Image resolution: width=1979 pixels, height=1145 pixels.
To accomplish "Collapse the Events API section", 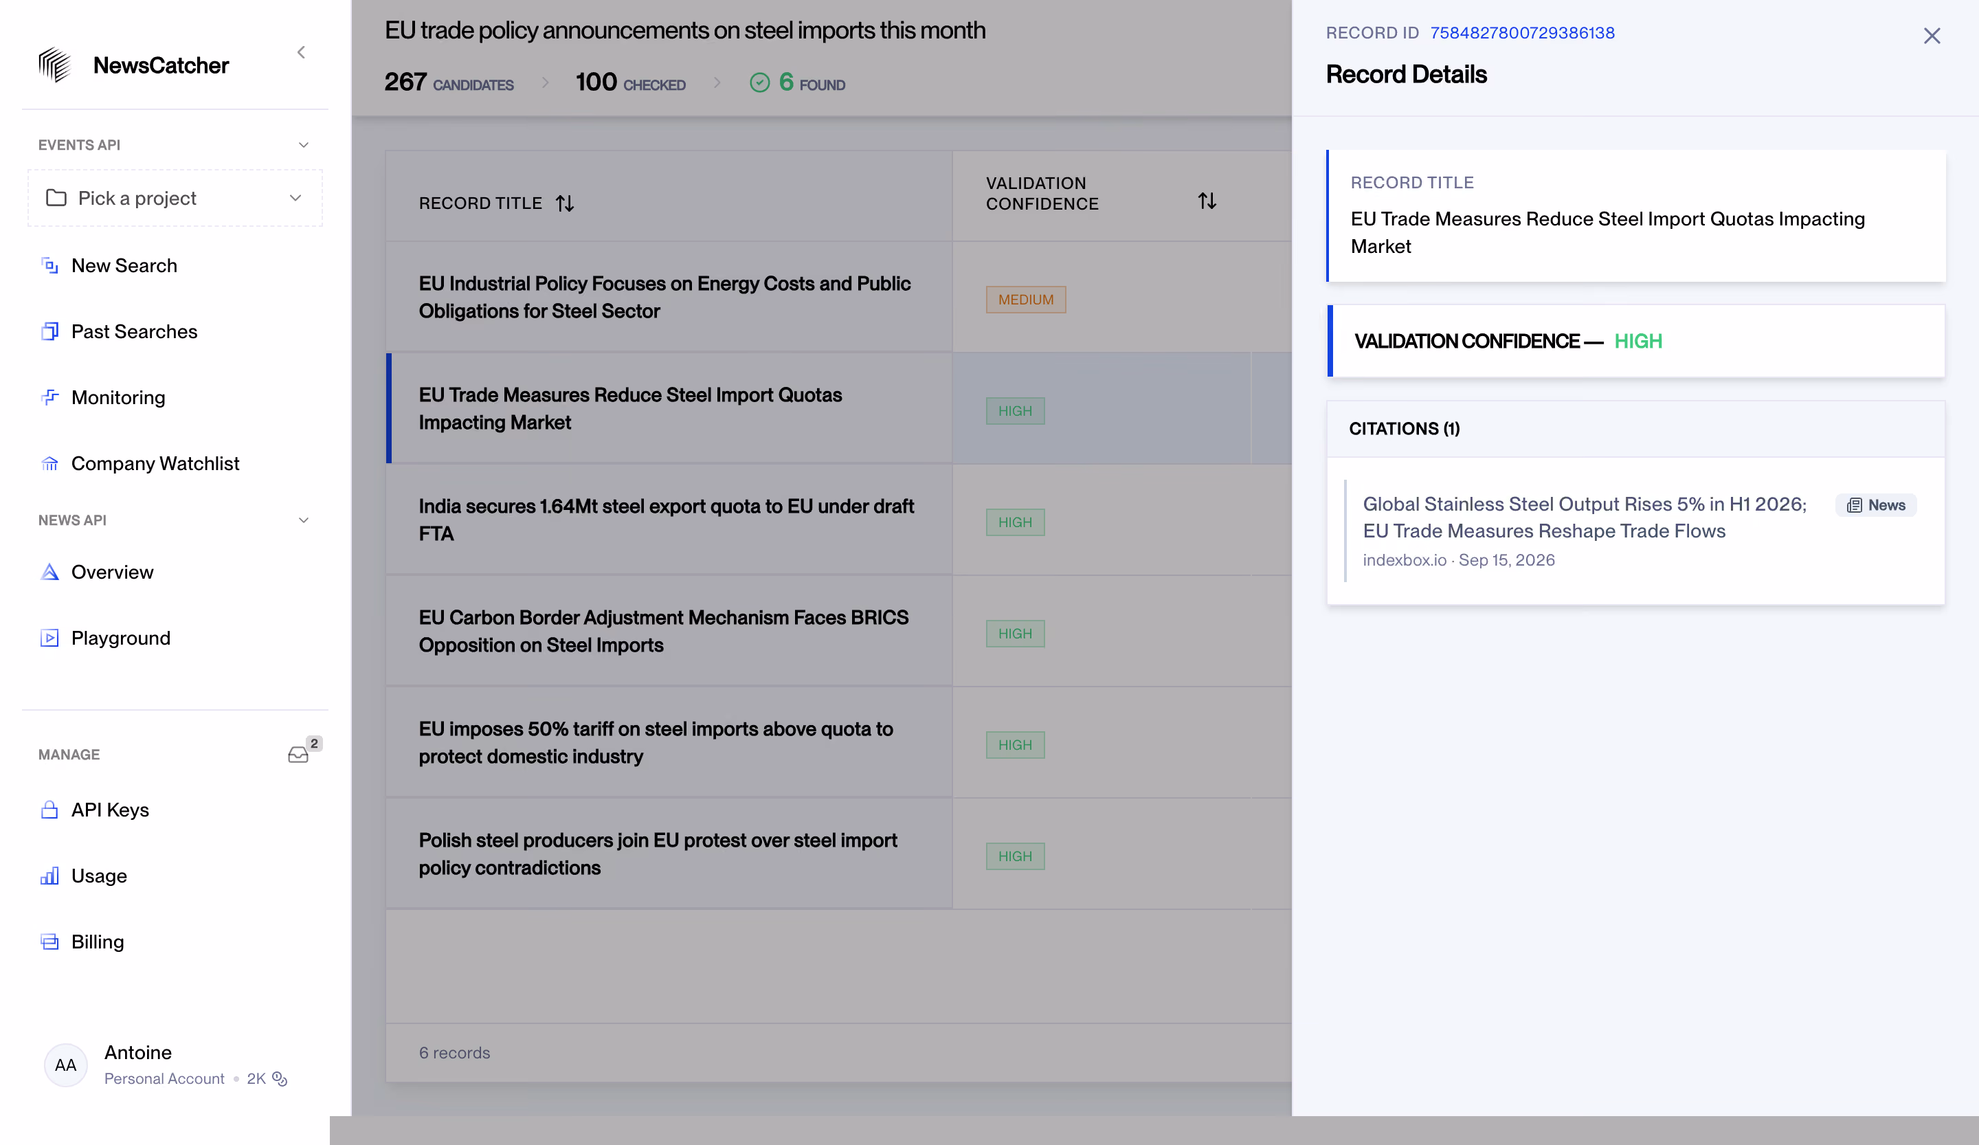I will pos(304,145).
